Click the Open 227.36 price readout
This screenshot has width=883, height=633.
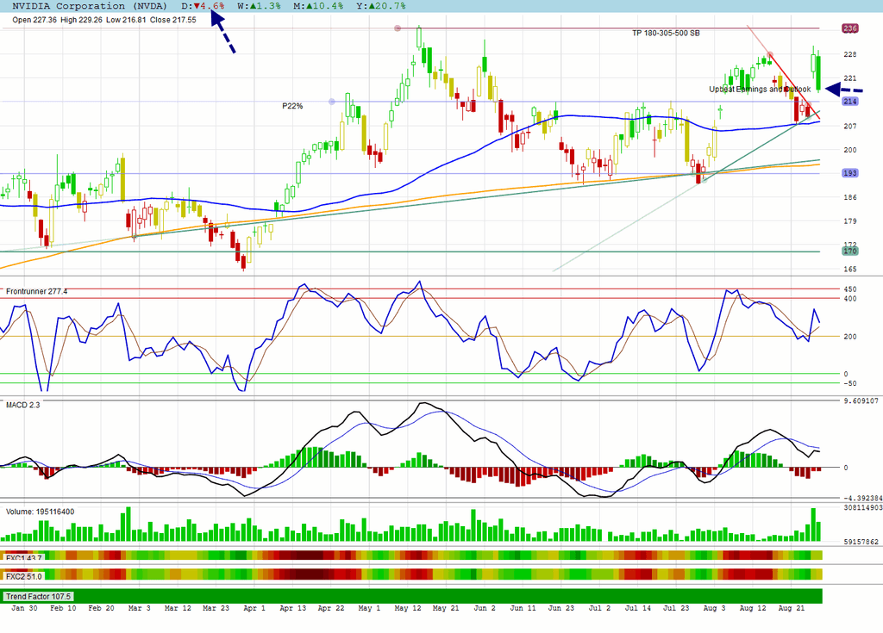point(34,20)
